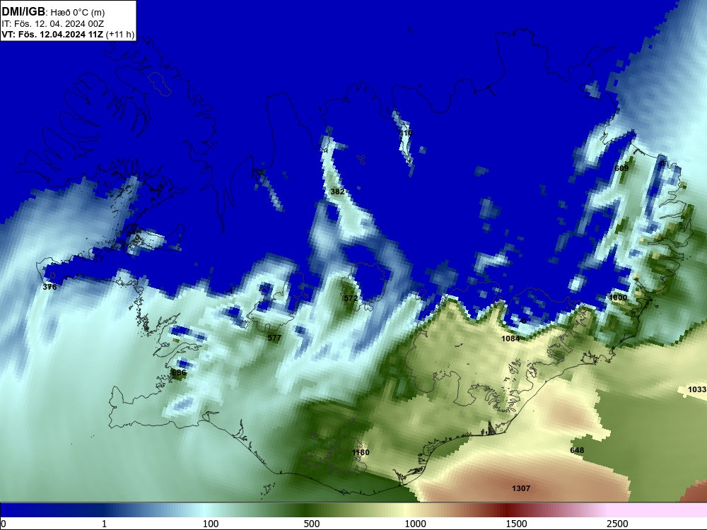Click the 1180 height value in the south
The height and width of the screenshot is (530, 707).
pos(361,452)
